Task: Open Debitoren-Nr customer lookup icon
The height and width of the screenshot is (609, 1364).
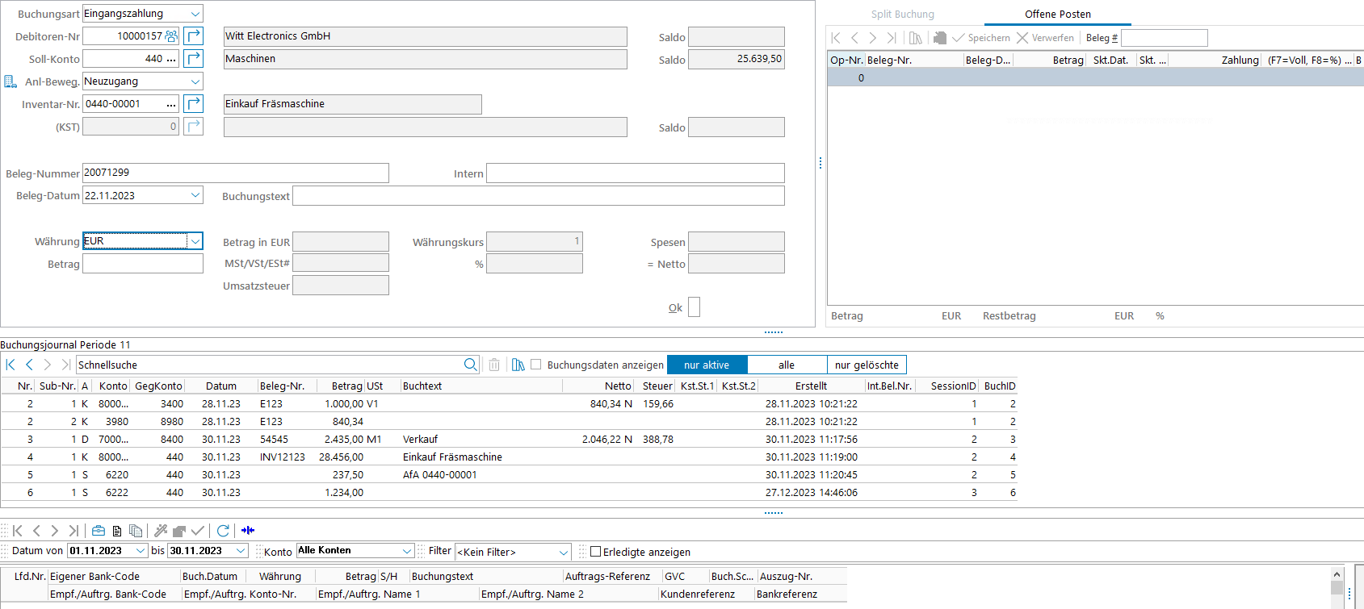Action: point(171,36)
